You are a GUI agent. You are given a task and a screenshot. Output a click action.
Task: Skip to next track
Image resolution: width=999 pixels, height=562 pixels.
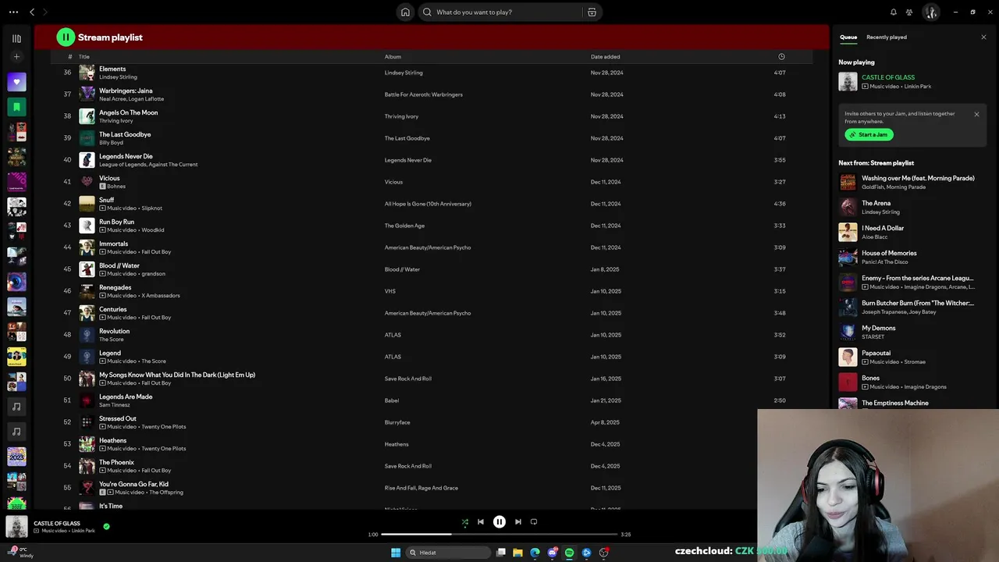point(518,521)
